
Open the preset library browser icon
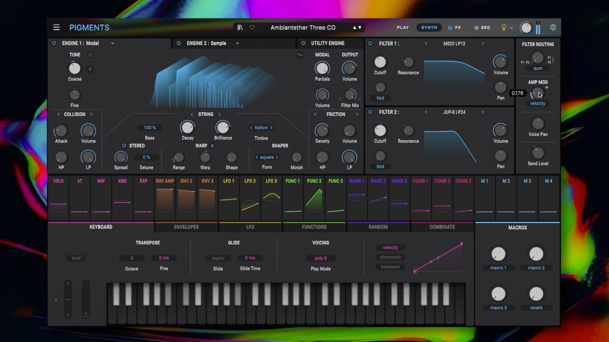pos(240,28)
